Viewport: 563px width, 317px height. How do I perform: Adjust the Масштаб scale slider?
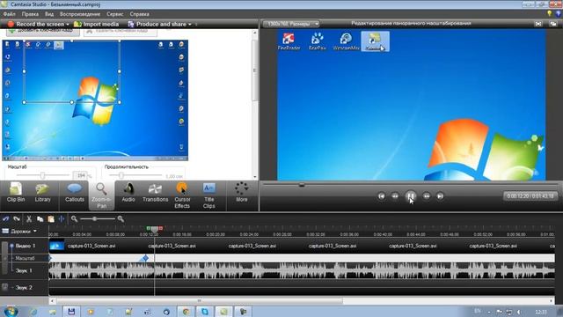click(x=43, y=175)
